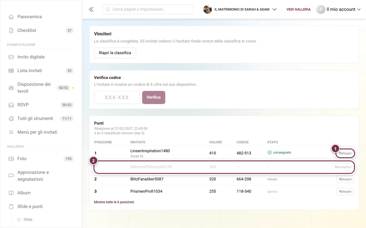This screenshot has width=366, height=228.
Task: Click the RSVP open envelope icon
Action: [11, 105]
